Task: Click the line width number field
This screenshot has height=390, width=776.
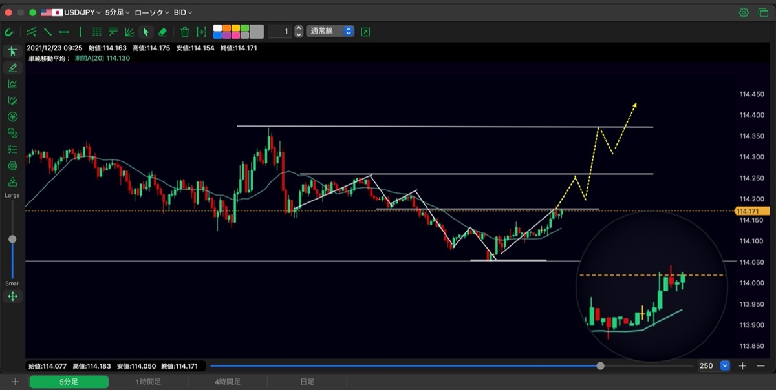Action: 280,31
